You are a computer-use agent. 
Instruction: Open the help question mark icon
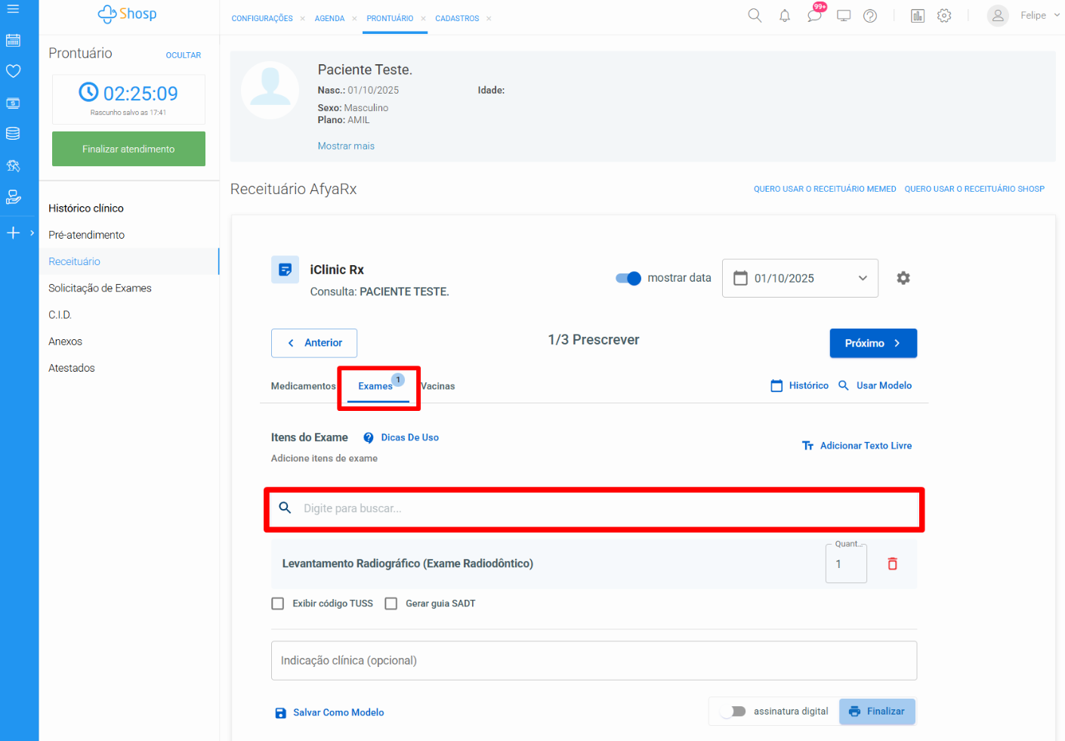870,16
